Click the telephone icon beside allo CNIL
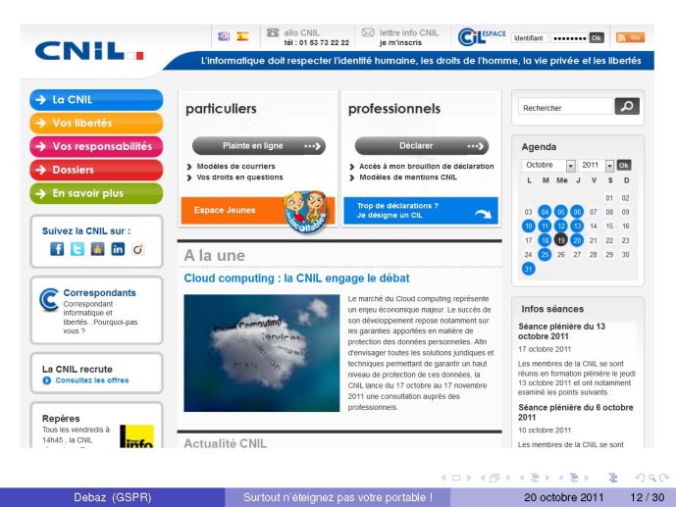The height and width of the screenshot is (507, 676). coord(273,32)
